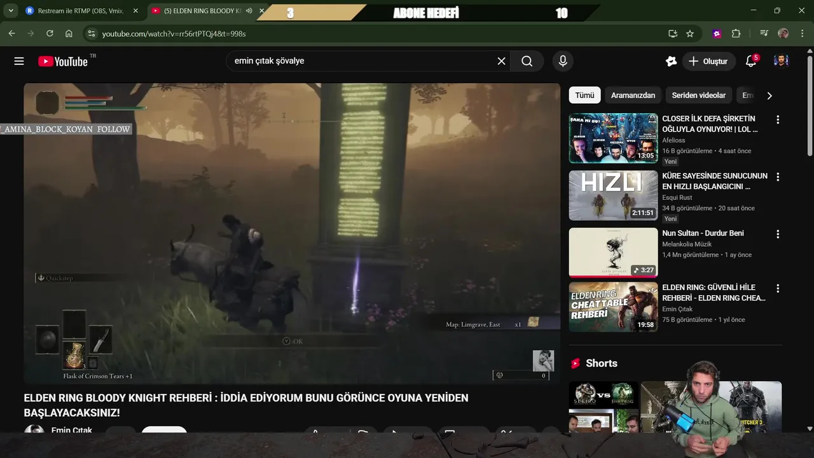Open options for the KÜRE SAYESİNDE video
Viewport: 814px width, 458px height.
pos(777,177)
